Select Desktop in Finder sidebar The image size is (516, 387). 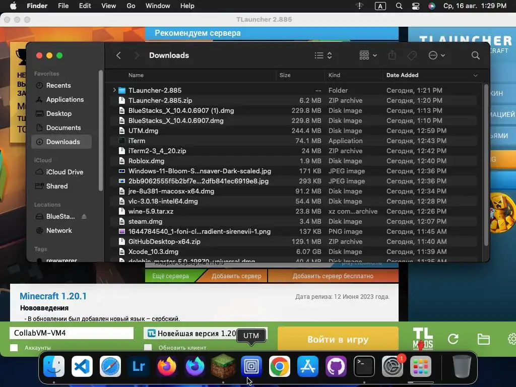click(61, 113)
